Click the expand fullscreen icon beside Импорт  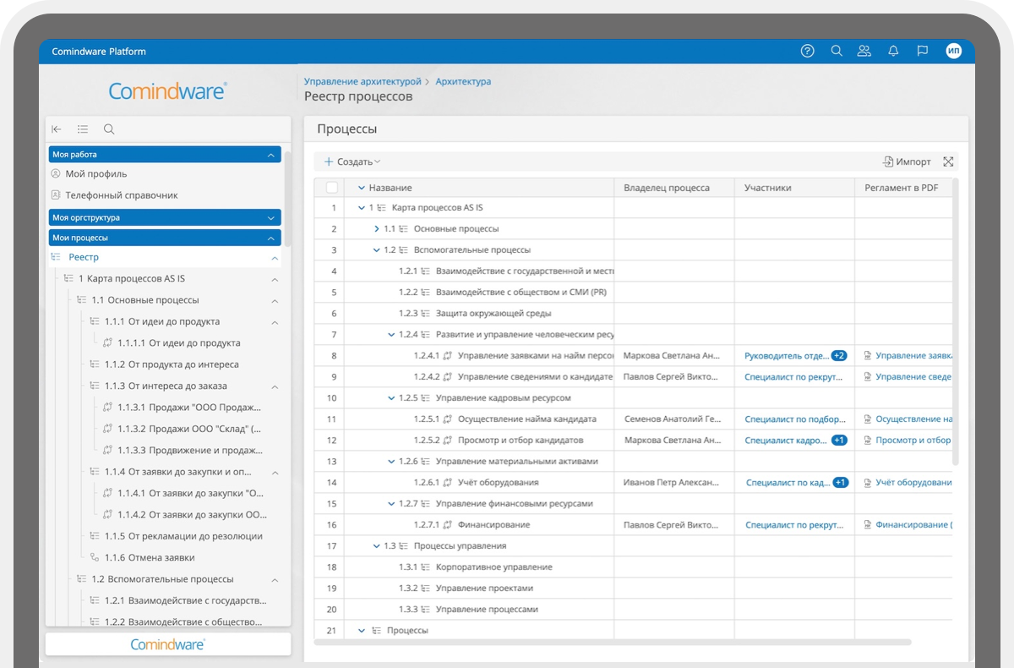[948, 162]
